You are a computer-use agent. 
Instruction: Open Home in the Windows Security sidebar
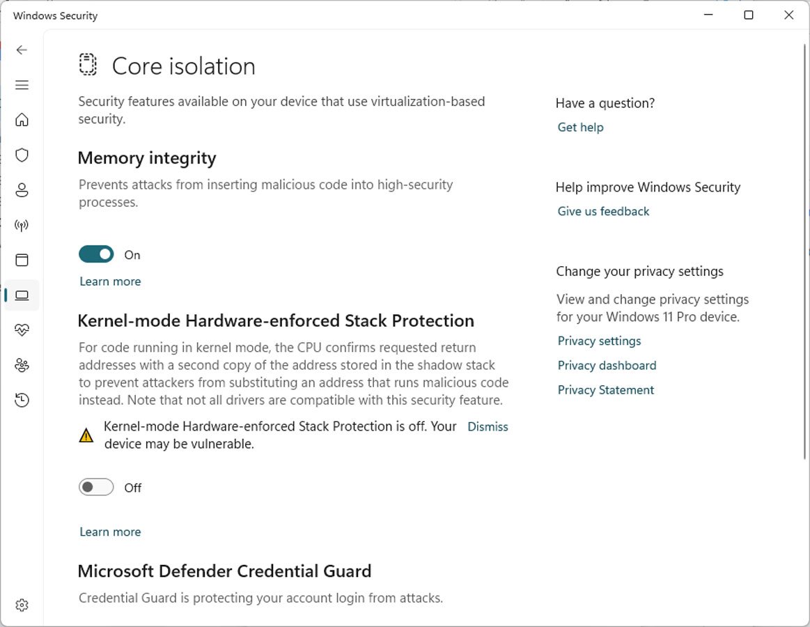tap(22, 120)
